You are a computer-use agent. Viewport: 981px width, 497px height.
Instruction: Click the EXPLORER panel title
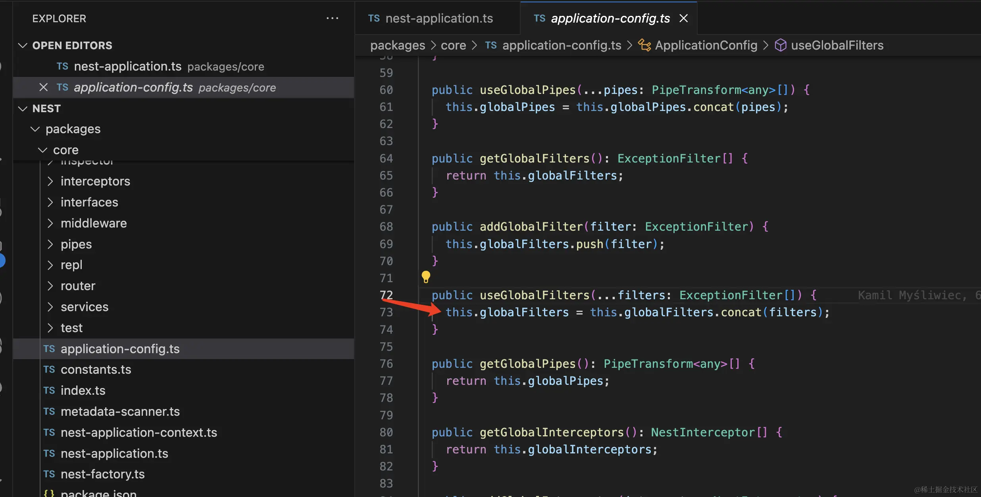pyautogui.click(x=59, y=19)
